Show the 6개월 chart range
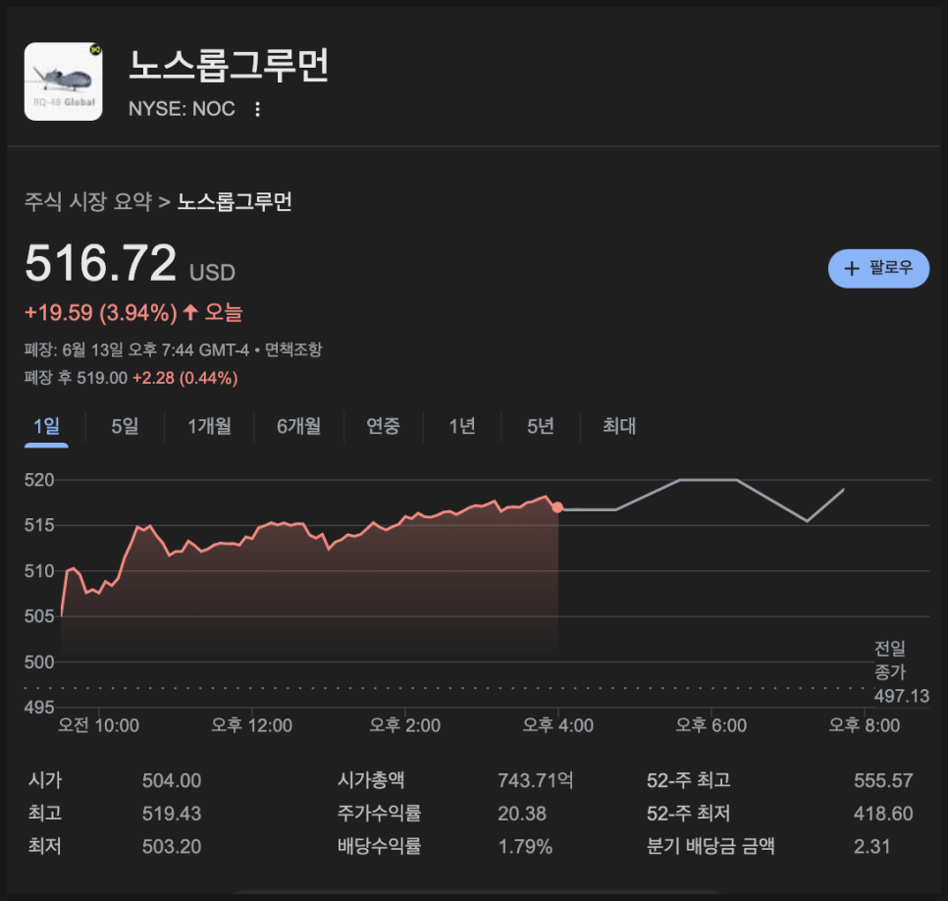Image resolution: width=948 pixels, height=901 pixels. 298,426
